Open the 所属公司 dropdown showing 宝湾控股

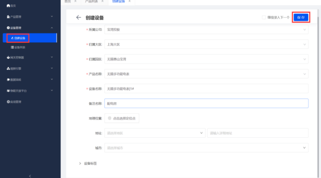(207, 30)
